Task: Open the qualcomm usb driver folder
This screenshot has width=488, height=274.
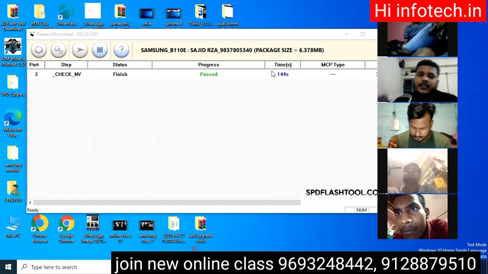Action: 228,17
